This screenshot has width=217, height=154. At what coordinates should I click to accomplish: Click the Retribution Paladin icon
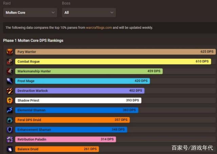(x=9, y=139)
